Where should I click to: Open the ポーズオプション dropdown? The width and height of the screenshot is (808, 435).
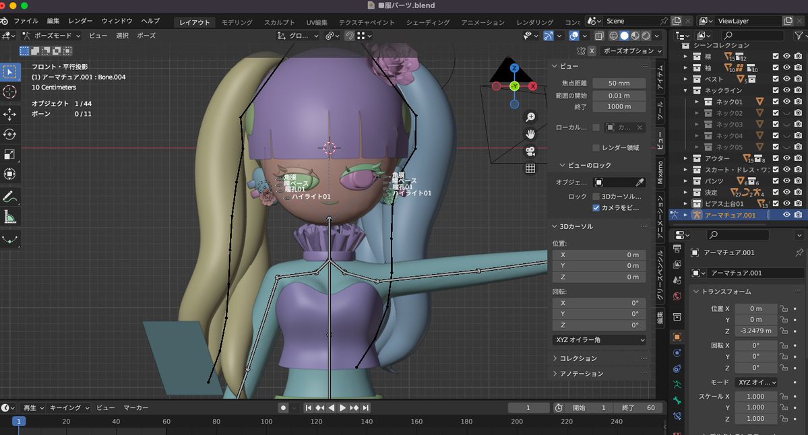pos(632,51)
